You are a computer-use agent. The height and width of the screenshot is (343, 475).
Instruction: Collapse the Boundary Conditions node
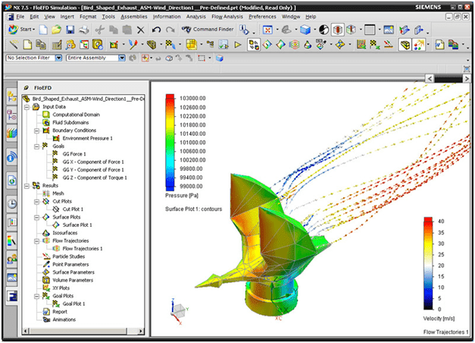pyautogui.click(x=36, y=131)
